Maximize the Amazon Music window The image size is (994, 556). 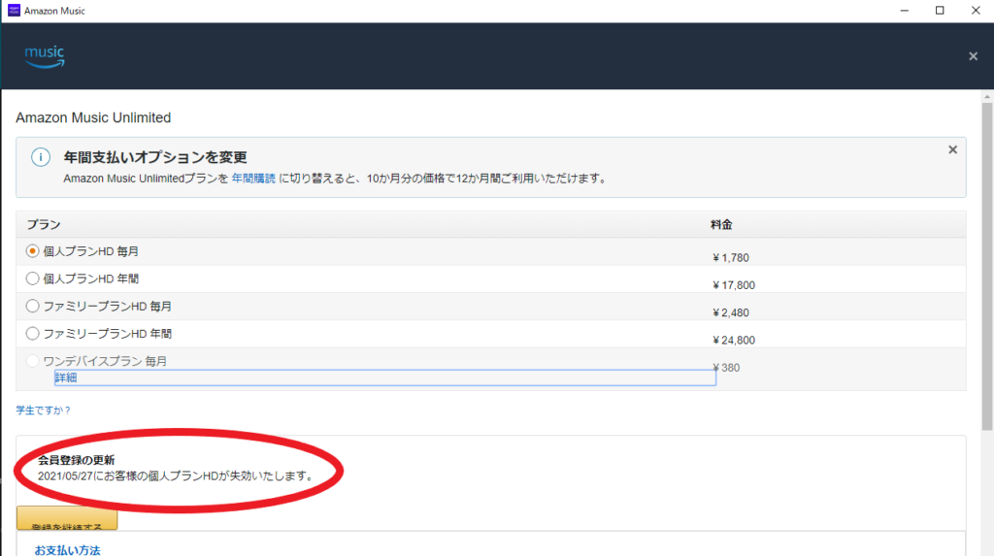click(940, 11)
